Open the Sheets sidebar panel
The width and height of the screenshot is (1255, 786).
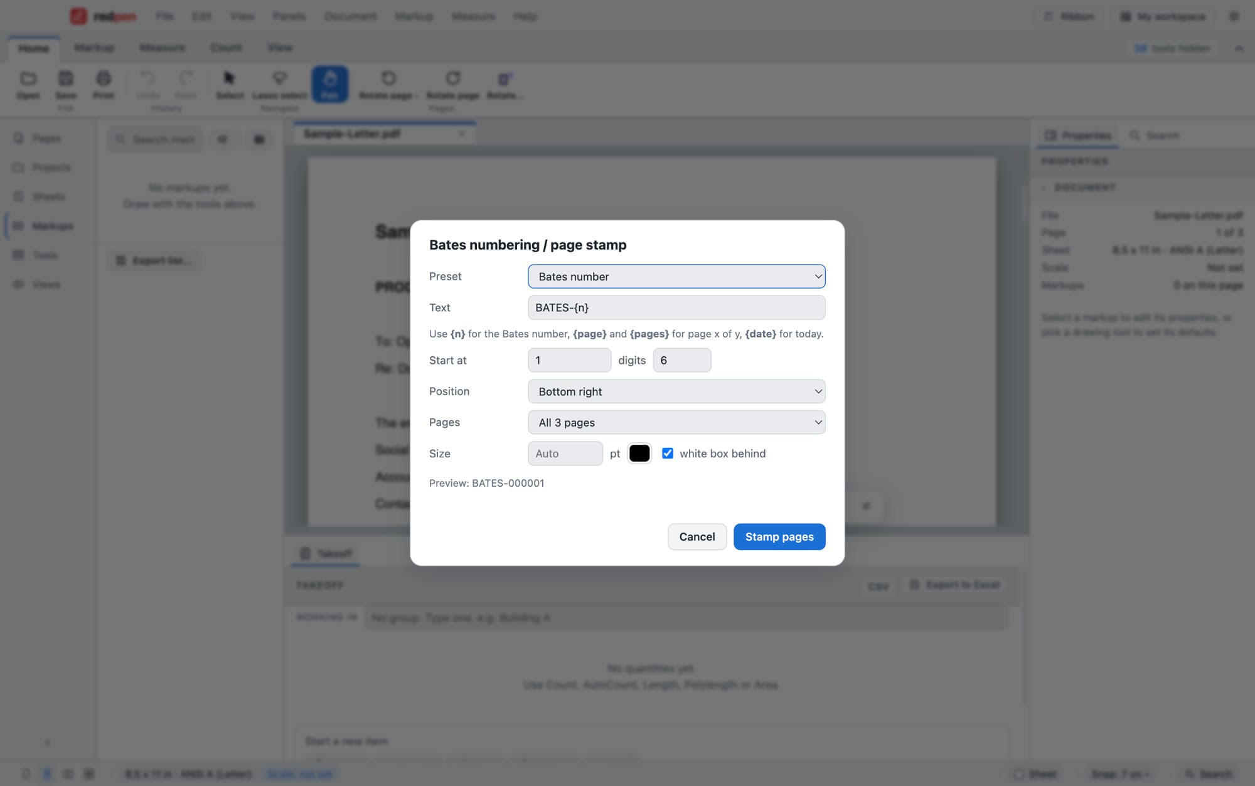pos(47,196)
